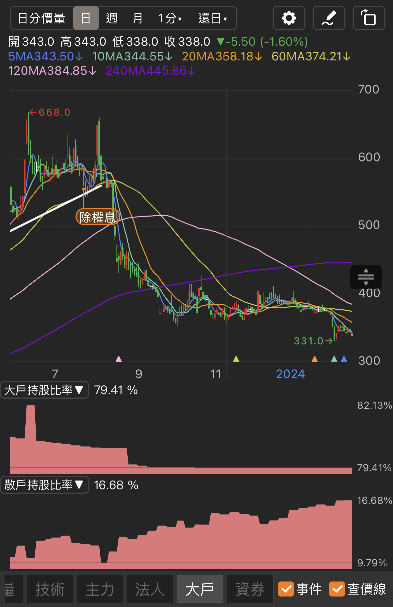Tap the 60MA374.21 moving average label

coord(311,56)
